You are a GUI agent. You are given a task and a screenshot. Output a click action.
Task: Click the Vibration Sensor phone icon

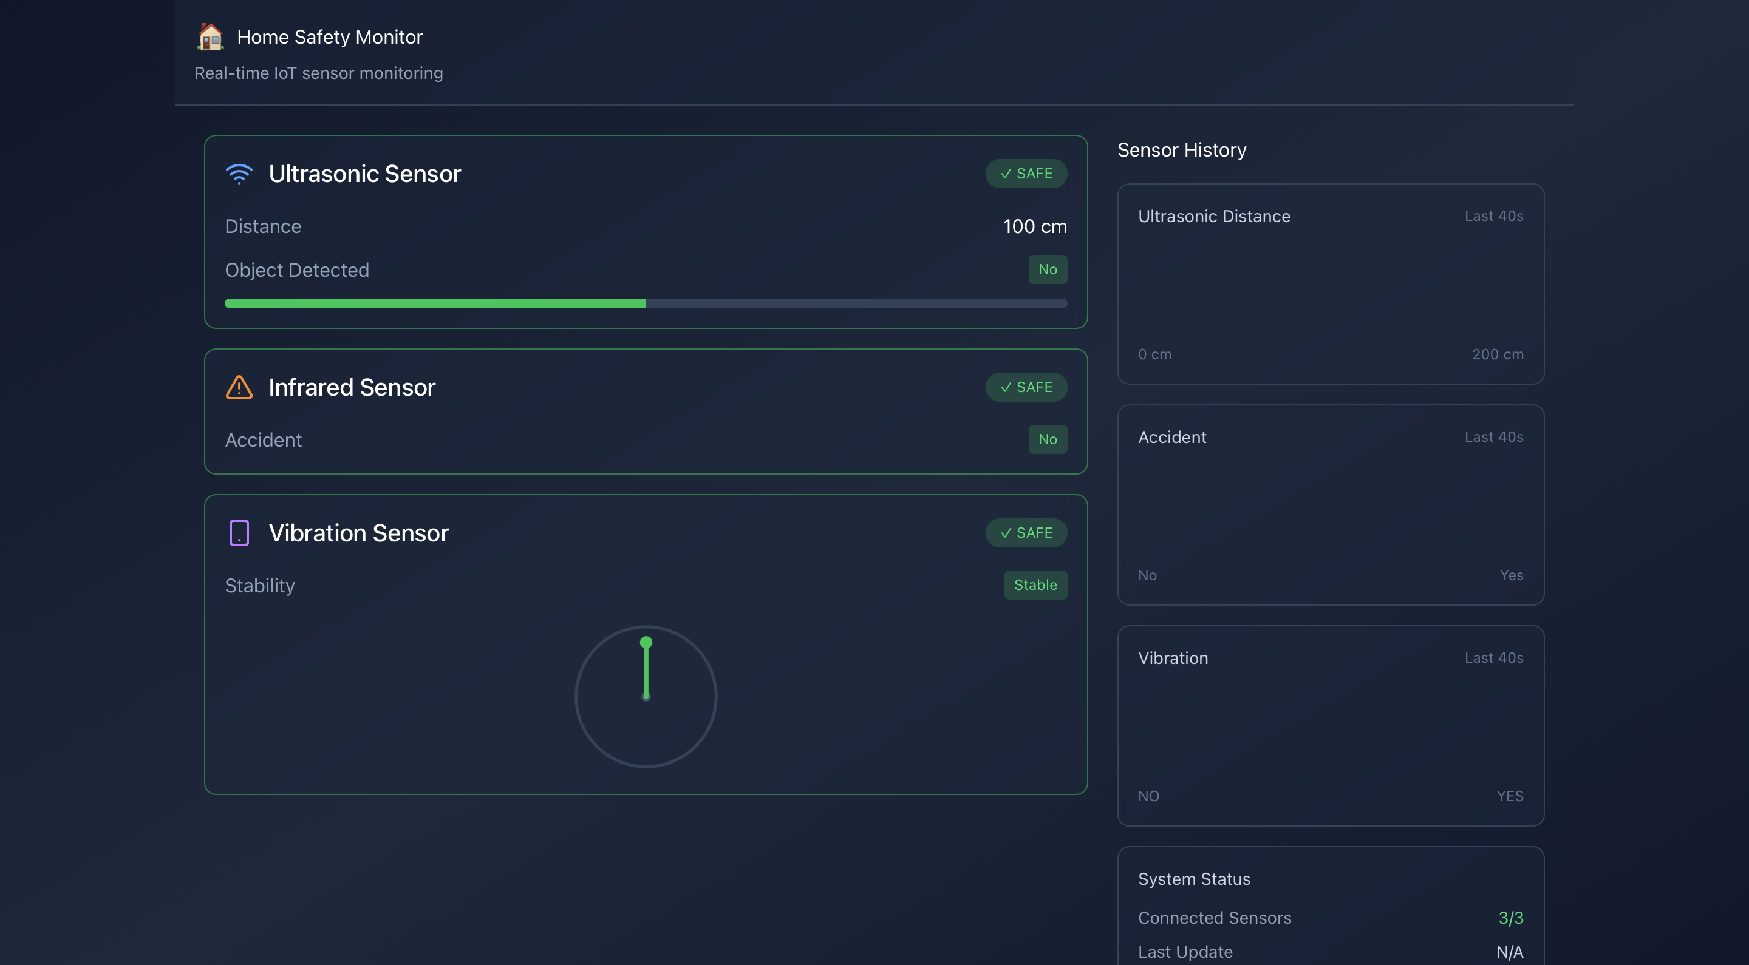click(x=239, y=533)
